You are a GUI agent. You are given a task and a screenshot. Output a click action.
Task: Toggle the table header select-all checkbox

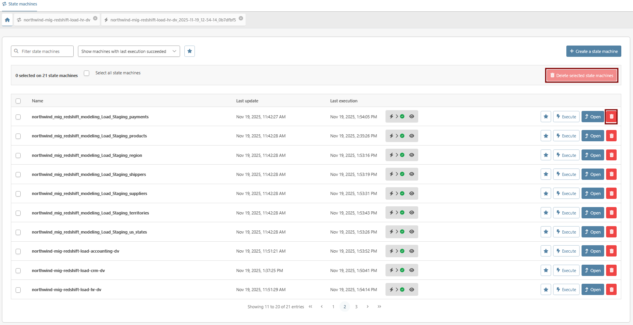18,101
